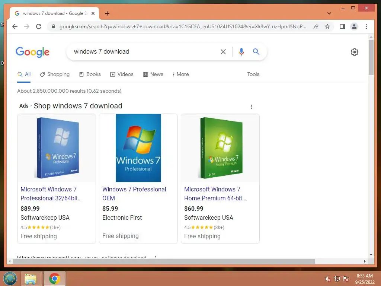Open the Windows Start menu orb
Viewport: 381px width, 286px height.
pos(10,279)
